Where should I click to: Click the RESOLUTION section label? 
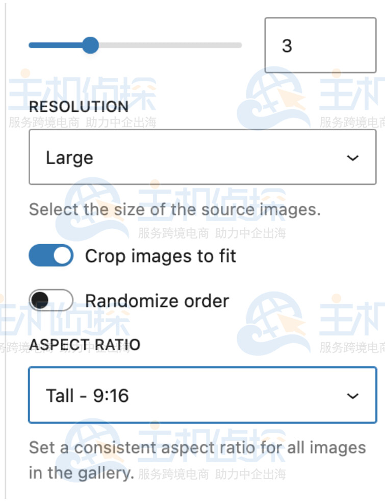click(x=79, y=107)
